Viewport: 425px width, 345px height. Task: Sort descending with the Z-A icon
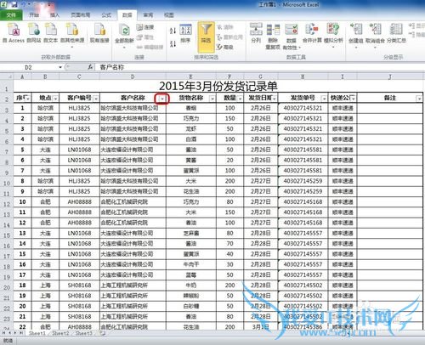coord(173,43)
